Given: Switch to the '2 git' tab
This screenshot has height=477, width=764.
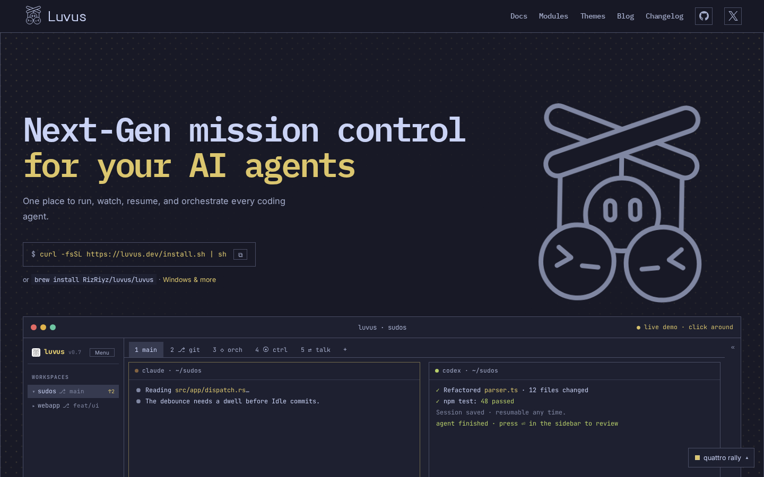Looking at the screenshot, I should click(x=185, y=350).
